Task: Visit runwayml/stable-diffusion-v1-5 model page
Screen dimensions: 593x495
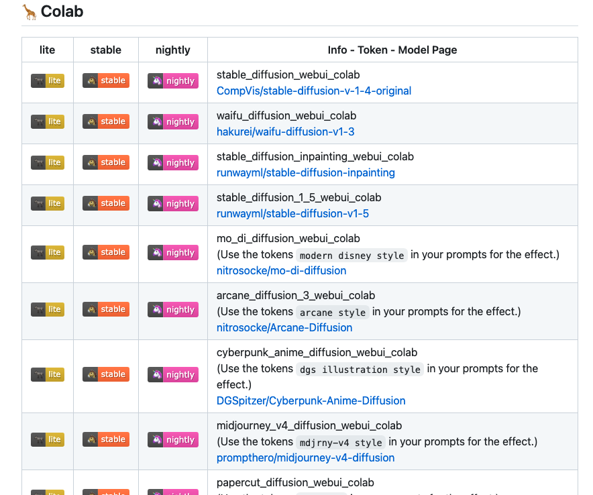Action: (x=292, y=214)
